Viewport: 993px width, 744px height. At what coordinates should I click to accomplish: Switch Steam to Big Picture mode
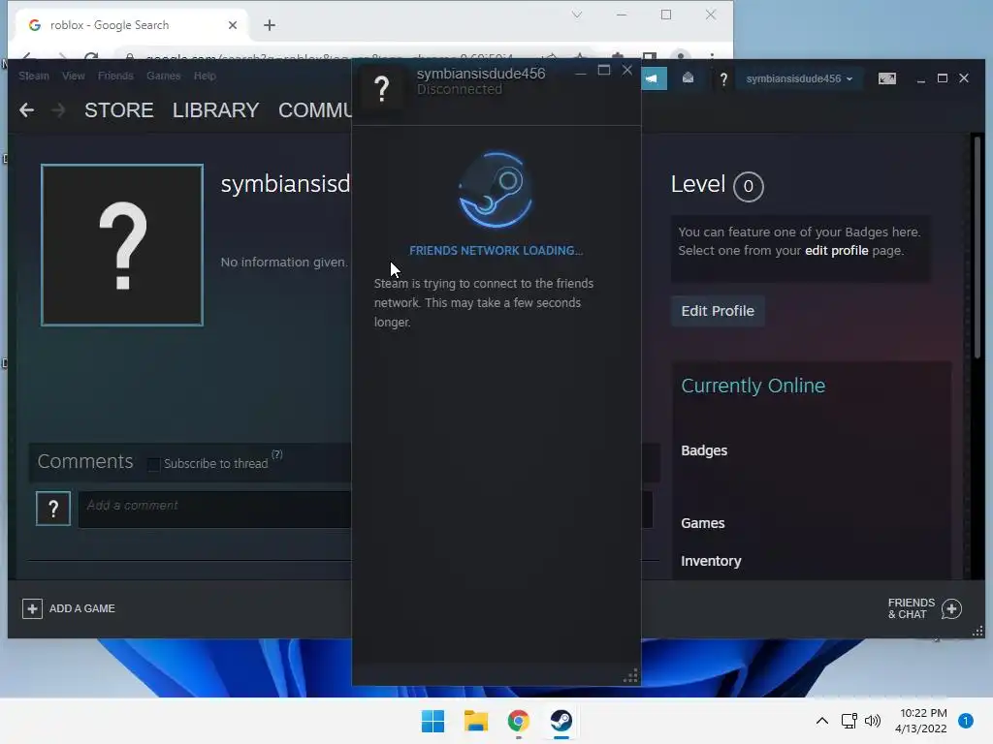tap(886, 78)
